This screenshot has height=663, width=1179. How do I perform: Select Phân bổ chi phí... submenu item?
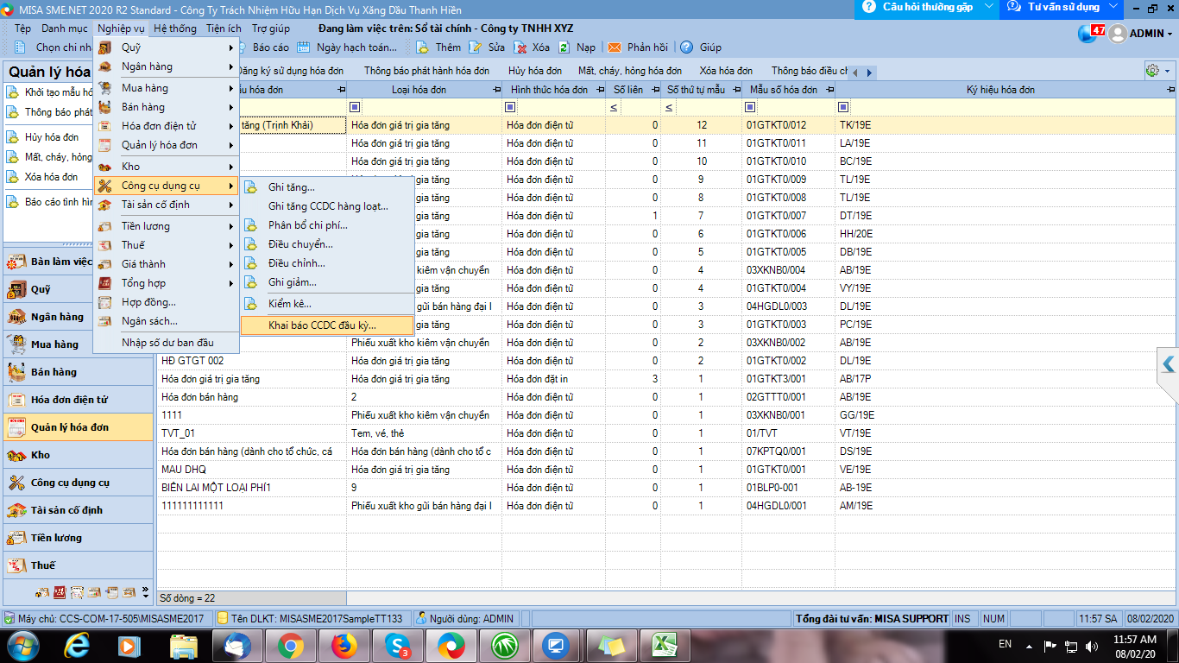[x=327, y=225]
